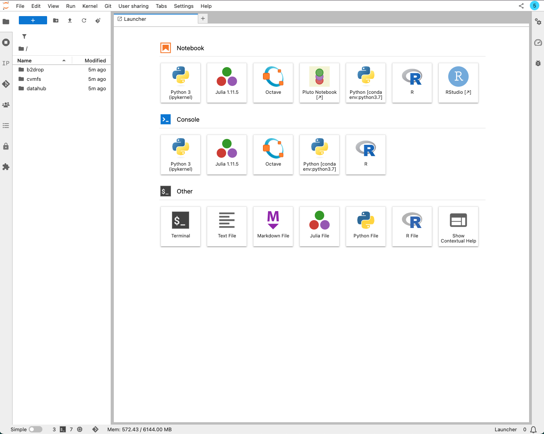
Task: Open an R console
Action: (366, 155)
